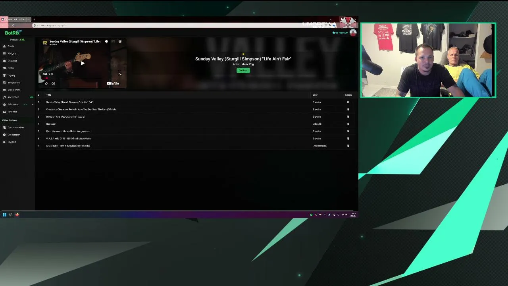Image resolution: width=508 pixels, height=286 pixels.
Task: Click the Title column header
Action: (x=48, y=95)
